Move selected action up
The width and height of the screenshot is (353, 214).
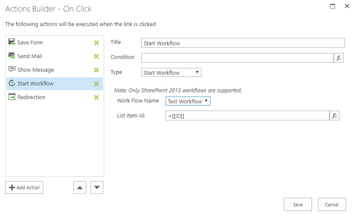[80, 188]
